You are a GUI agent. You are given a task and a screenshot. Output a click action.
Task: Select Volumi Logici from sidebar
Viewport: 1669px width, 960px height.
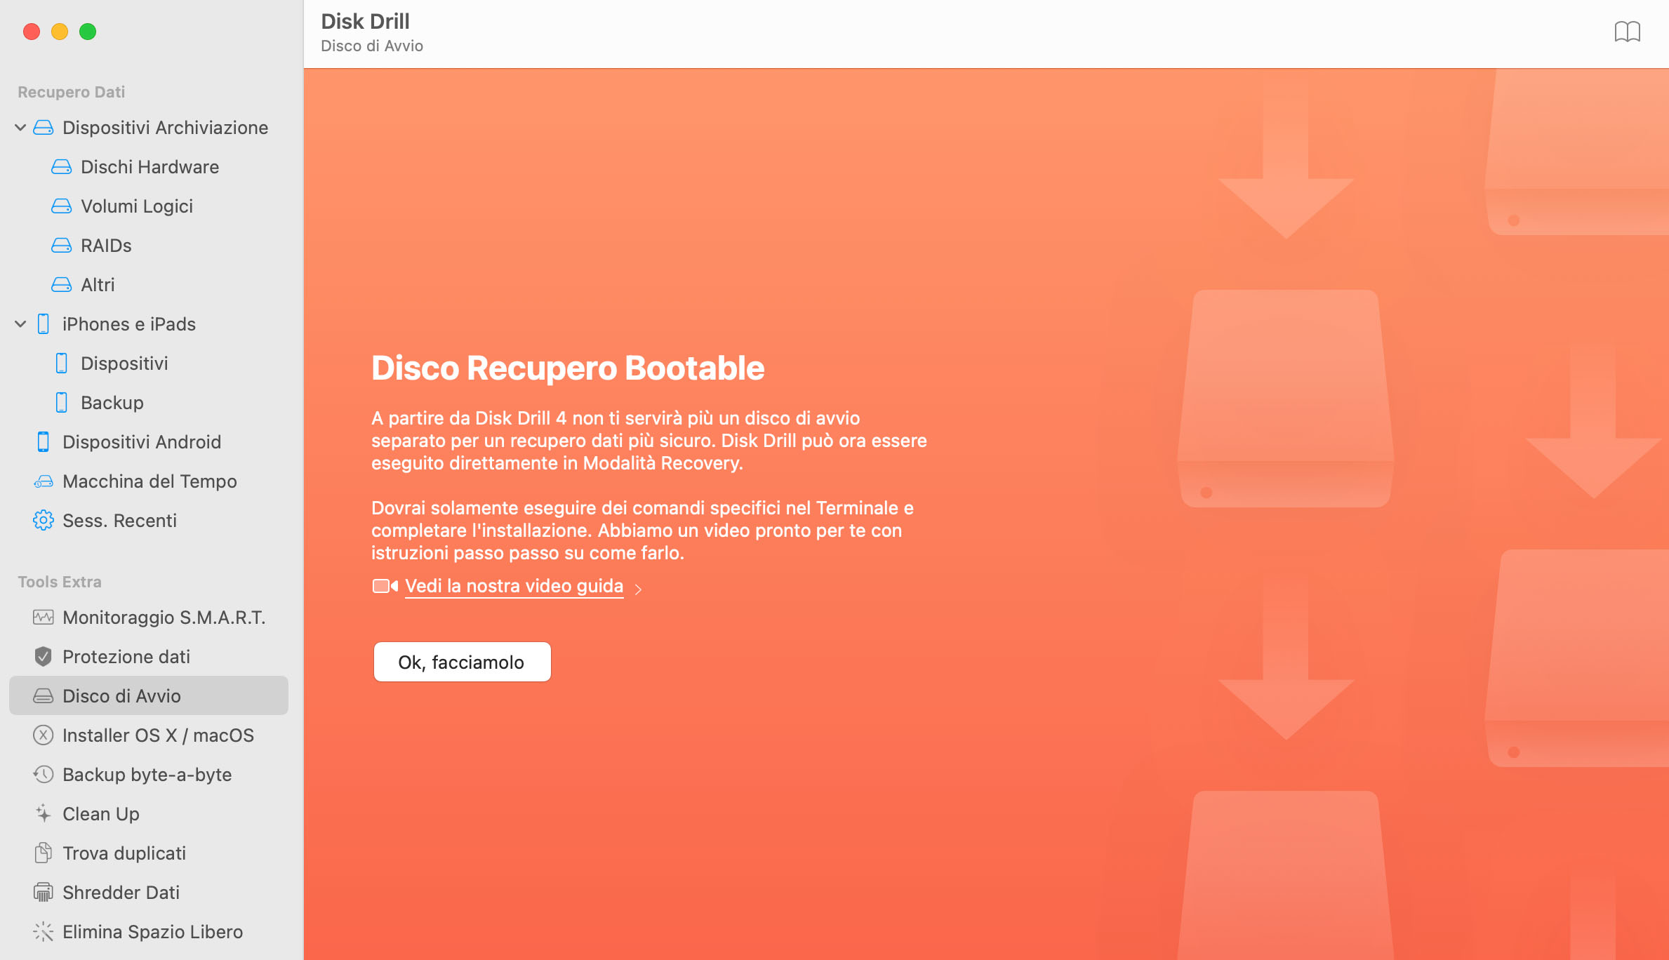[x=136, y=205]
